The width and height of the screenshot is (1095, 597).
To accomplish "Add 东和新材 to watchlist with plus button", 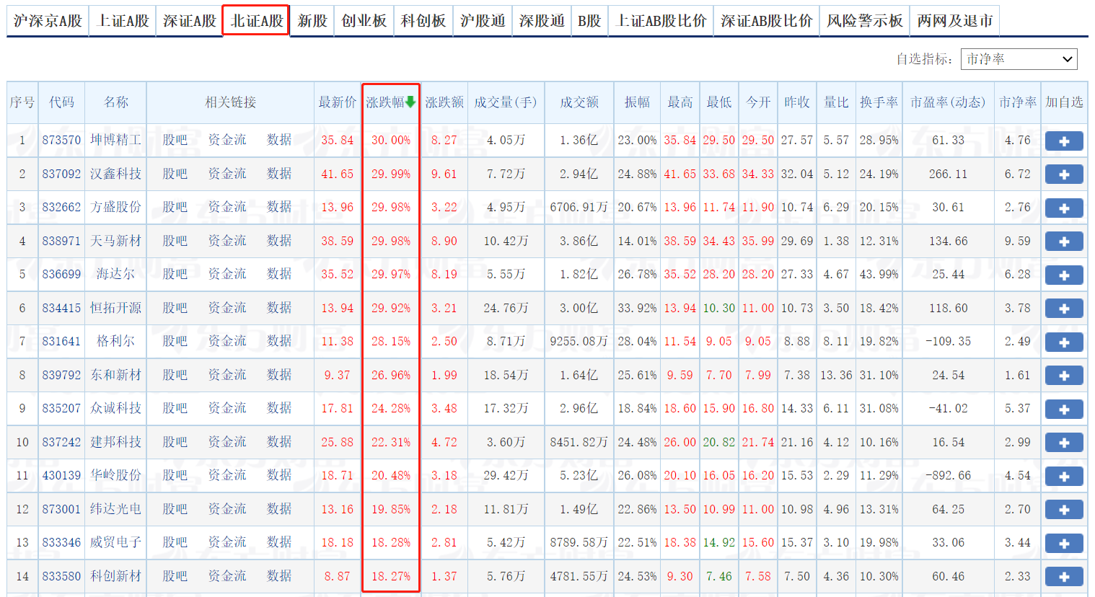I will point(1064,376).
